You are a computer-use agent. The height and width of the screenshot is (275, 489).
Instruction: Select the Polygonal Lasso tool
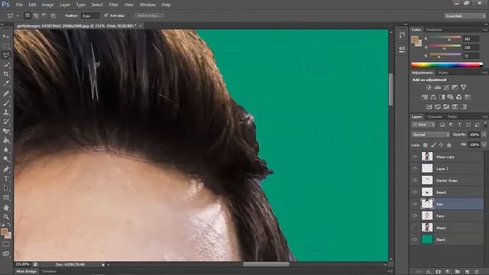point(6,56)
